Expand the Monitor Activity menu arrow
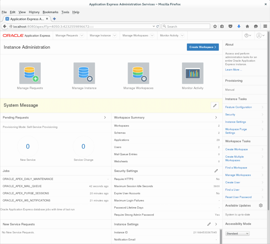Screen dimensions: 270x244 pyautogui.click(x=182, y=35)
